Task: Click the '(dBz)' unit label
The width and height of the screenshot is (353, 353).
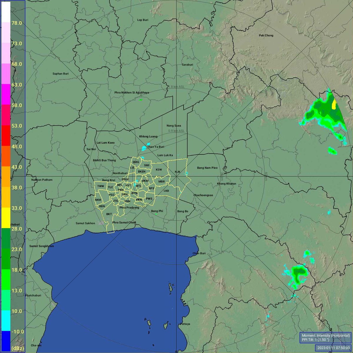Action: coord(17,349)
